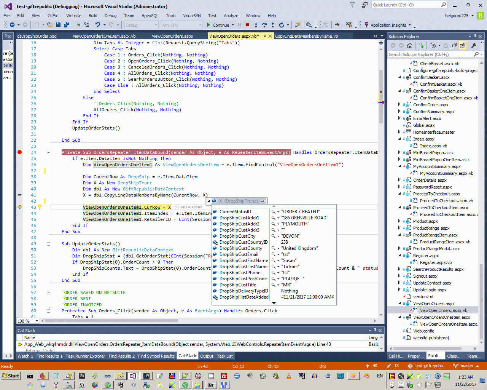
Task: Select the Output tab in bottom panel
Action: [x=207, y=356]
